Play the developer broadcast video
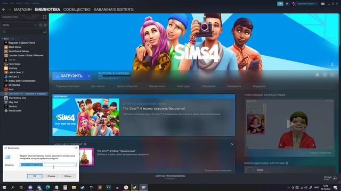The width and height of the screenshot is (341, 191). point(290,124)
